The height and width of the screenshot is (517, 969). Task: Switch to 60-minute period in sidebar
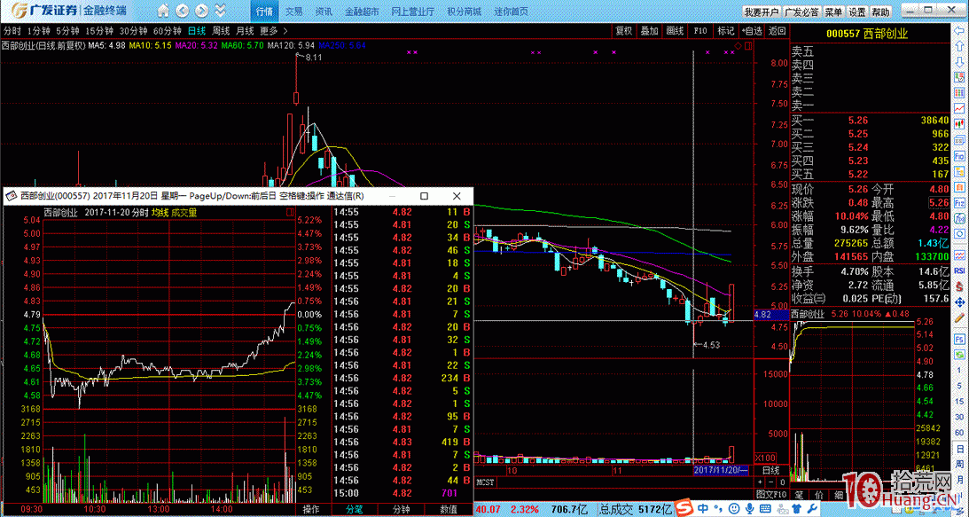tap(959, 432)
